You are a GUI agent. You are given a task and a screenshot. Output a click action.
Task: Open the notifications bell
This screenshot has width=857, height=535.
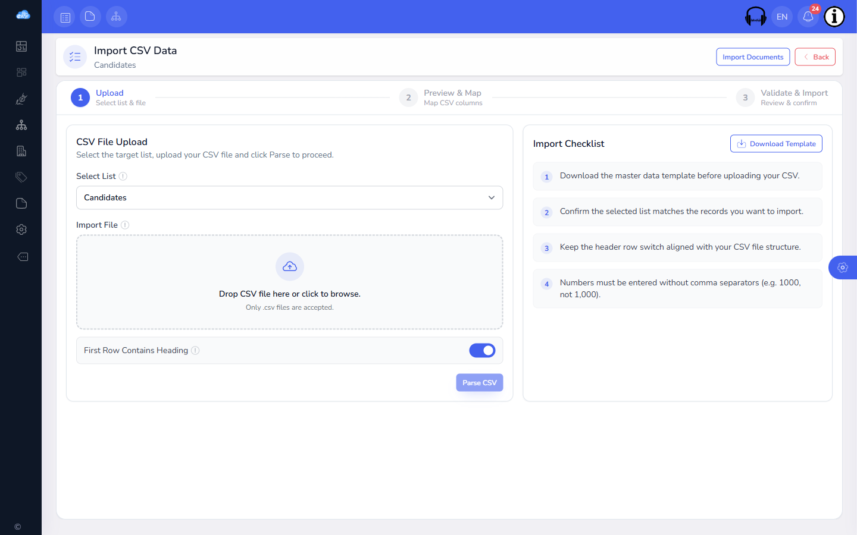[x=808, y=17]
